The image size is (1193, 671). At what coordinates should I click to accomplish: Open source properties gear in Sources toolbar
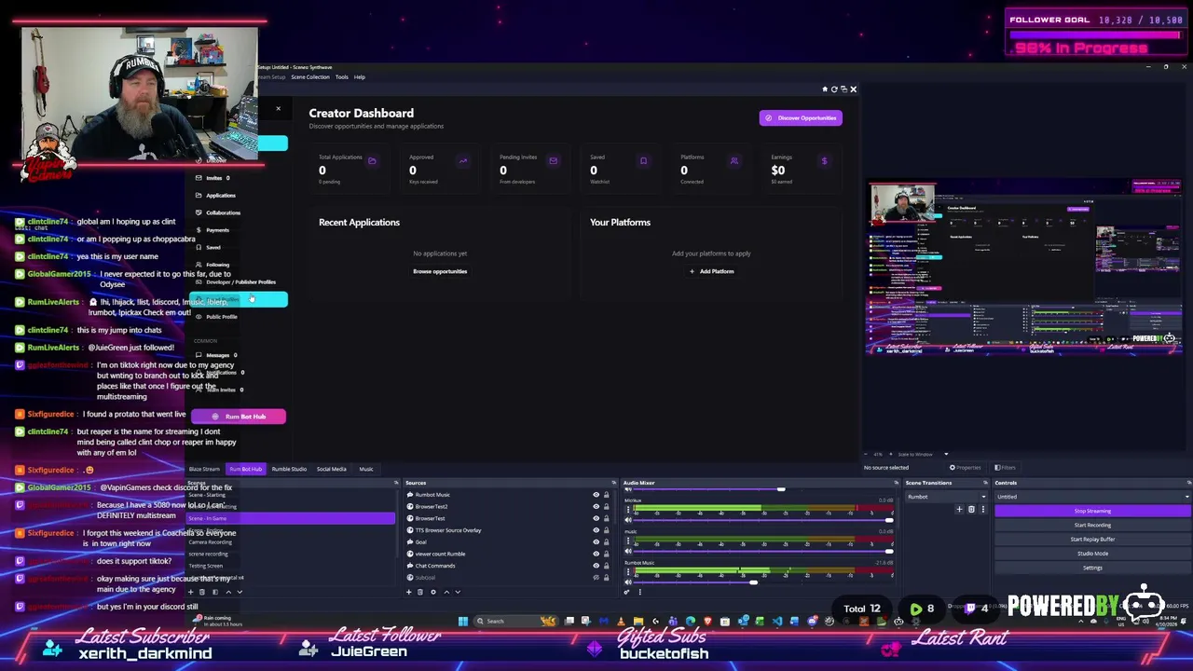pos(432,592)
